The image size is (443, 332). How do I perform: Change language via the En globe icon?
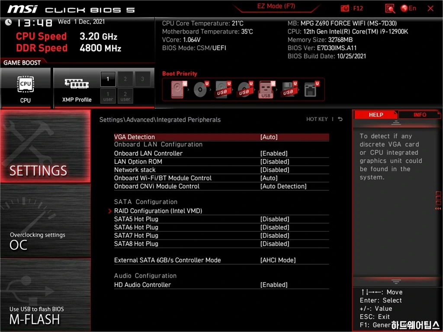[408, 8]
